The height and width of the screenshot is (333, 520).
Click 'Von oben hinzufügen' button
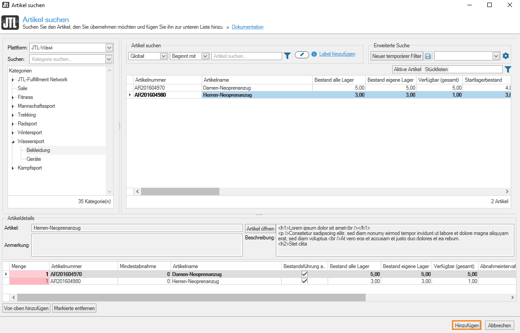pyautogui.click(x=27, y=308)
